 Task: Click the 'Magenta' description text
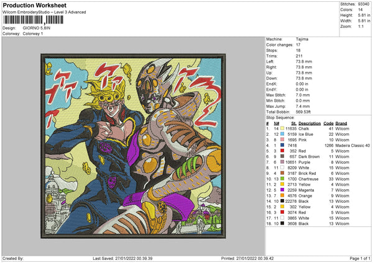point(306,190)
